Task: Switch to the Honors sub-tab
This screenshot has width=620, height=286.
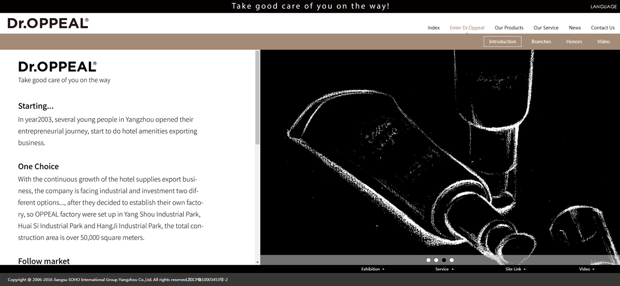Action: [x=574, y=42]
